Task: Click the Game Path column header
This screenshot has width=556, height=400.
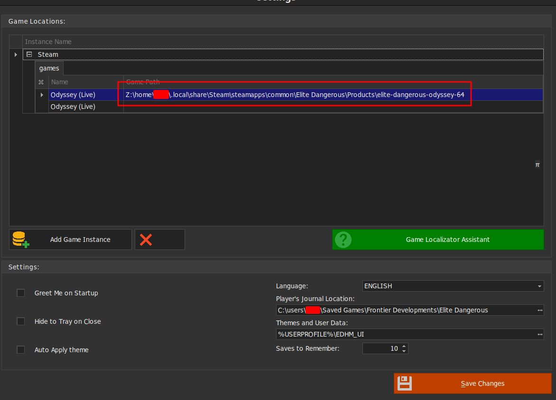Action: coord(333,82)
